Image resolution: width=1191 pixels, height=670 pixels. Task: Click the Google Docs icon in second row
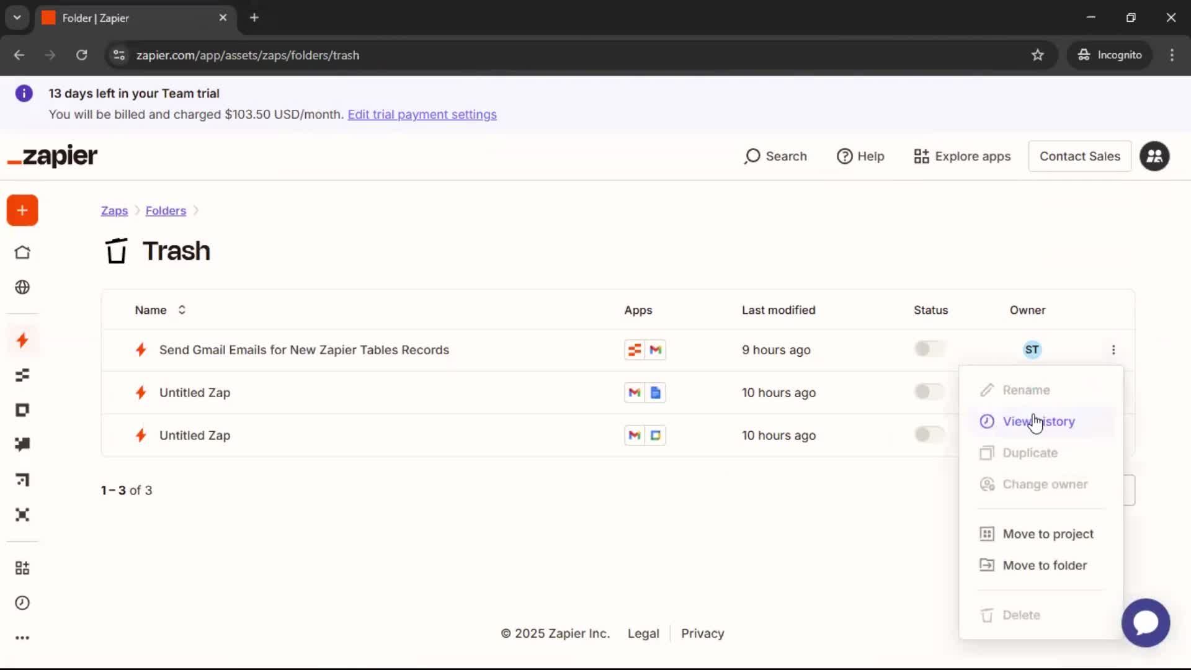point(656,393)
